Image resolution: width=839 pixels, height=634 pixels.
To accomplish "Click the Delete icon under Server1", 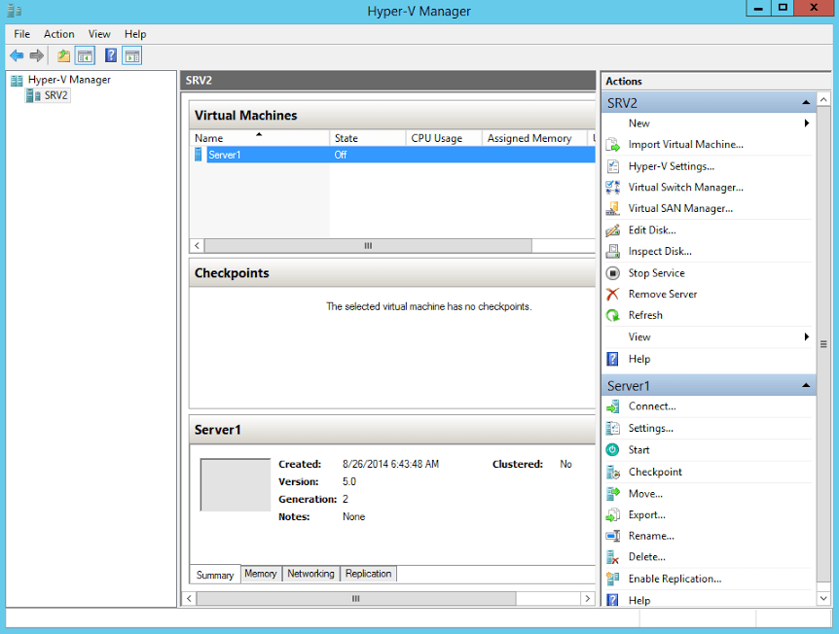I will coord(612,557).
